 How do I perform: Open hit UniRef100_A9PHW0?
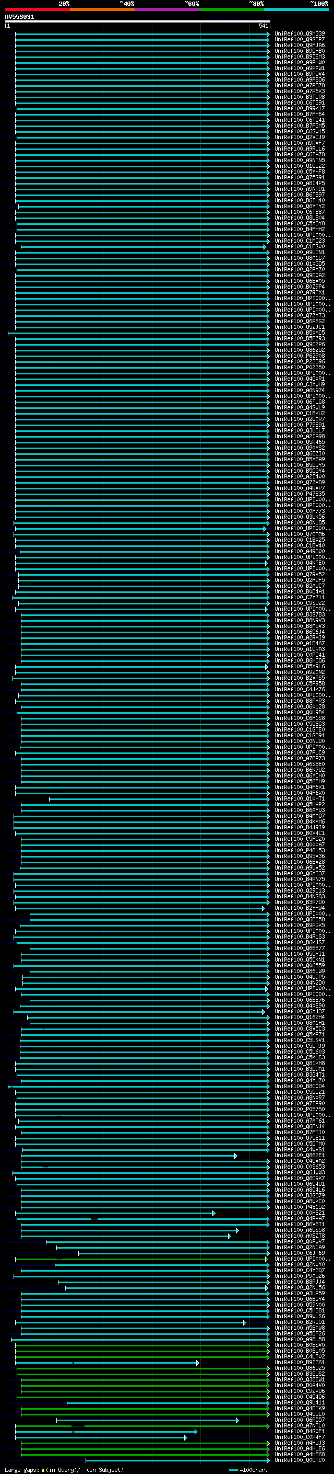[x=300, y=62]
